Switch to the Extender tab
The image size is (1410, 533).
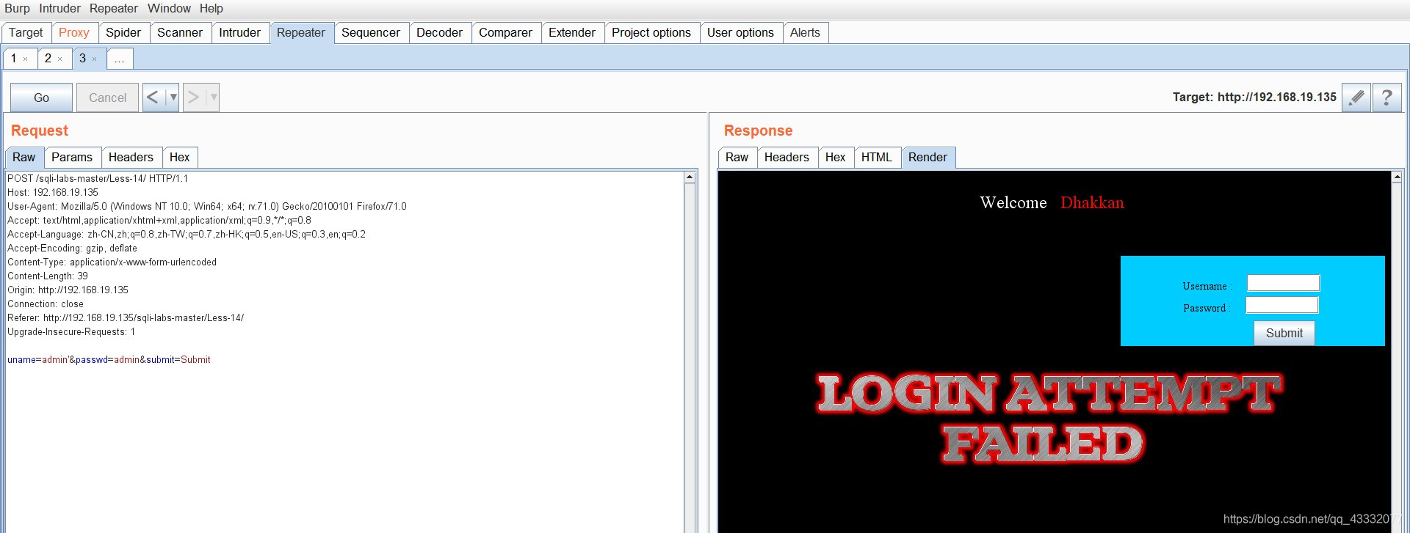(572, 33)
